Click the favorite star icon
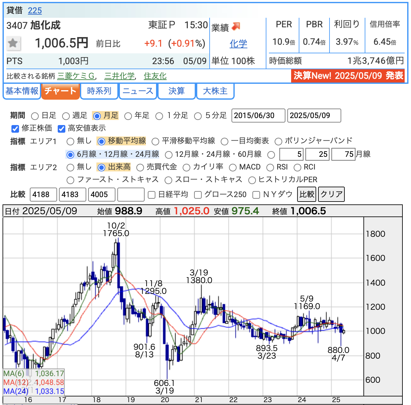This screenshot has height=405, width=411. [x=13, y=43]
